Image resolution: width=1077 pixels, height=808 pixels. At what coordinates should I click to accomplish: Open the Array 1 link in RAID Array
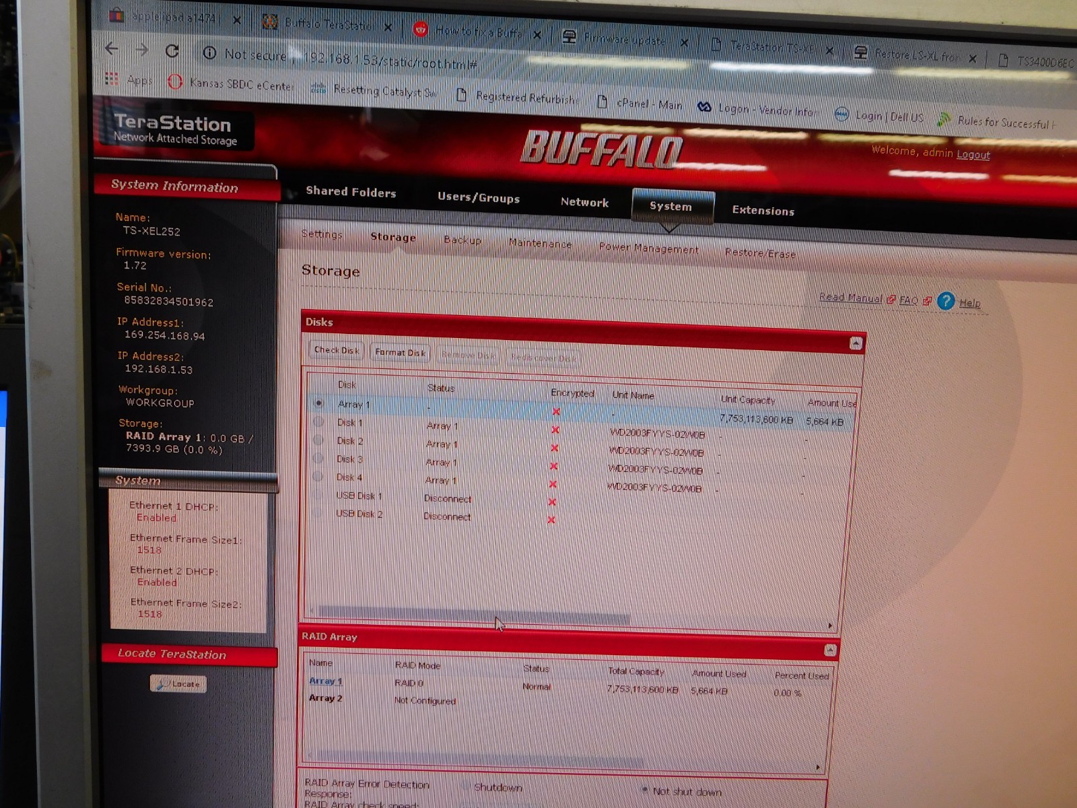point(326,681)
